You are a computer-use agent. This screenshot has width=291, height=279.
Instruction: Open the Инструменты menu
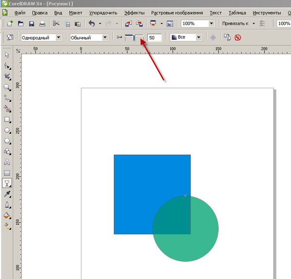coord(267,13)
